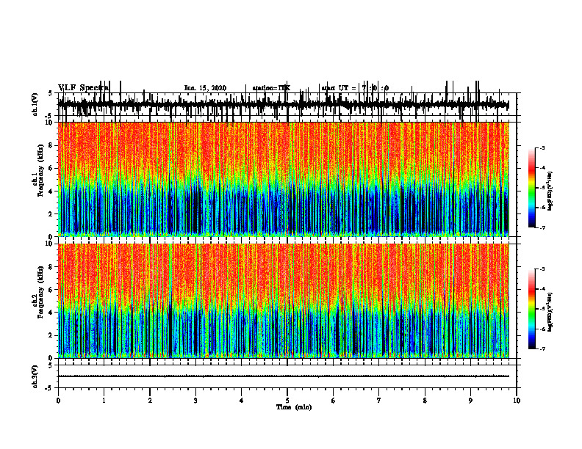Click time axis tick label "1"
The height and width of the screenshot is (449, 582).
(104, 401)
